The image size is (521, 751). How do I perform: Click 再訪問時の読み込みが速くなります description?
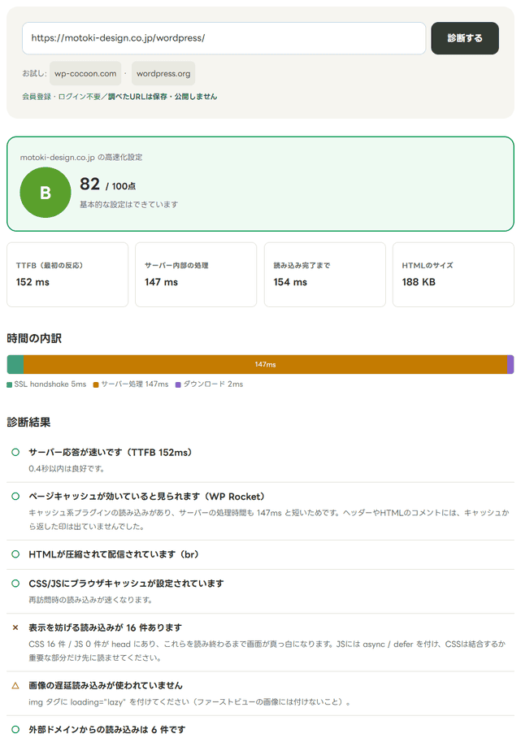coord(90,600)
